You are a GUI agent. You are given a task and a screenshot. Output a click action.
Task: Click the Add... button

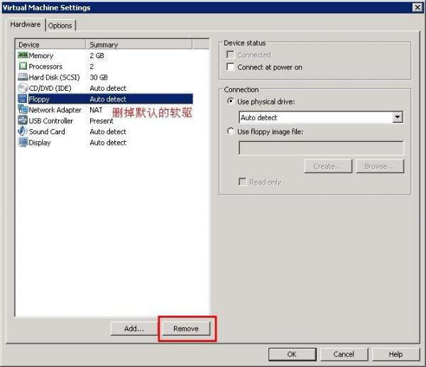click(x=134, y=329)
